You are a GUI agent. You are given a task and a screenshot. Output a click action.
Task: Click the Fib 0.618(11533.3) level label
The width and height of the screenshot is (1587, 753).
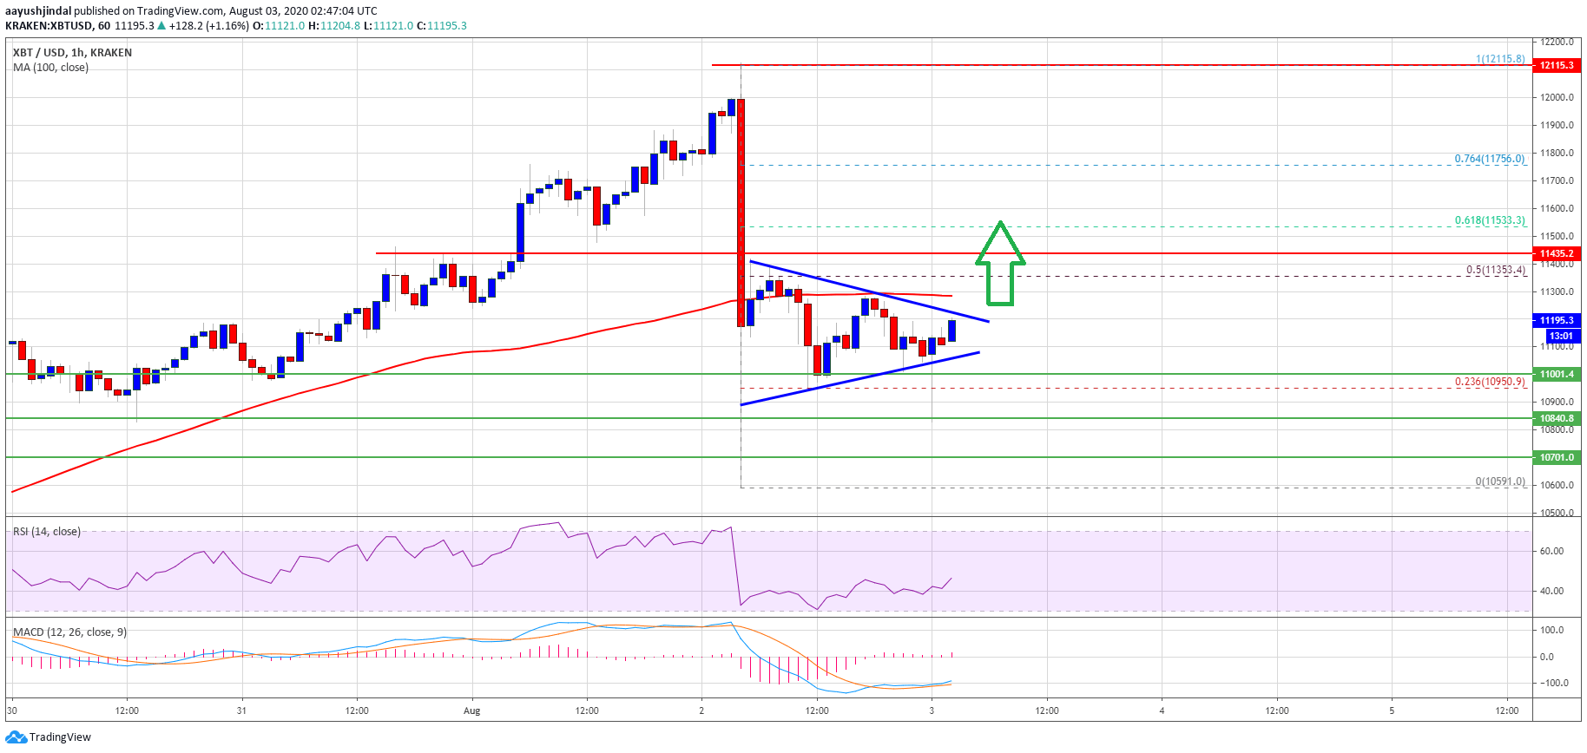1490,220
